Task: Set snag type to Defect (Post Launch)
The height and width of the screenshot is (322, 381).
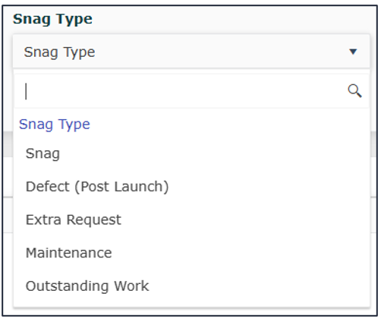Action: (191, 187)
